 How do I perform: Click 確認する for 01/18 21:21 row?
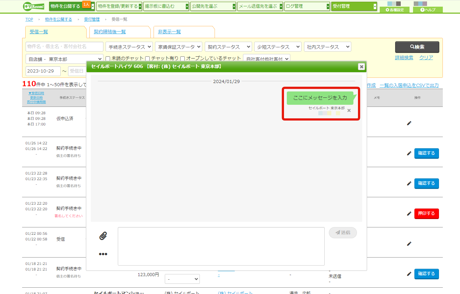(x=427, y=274)
